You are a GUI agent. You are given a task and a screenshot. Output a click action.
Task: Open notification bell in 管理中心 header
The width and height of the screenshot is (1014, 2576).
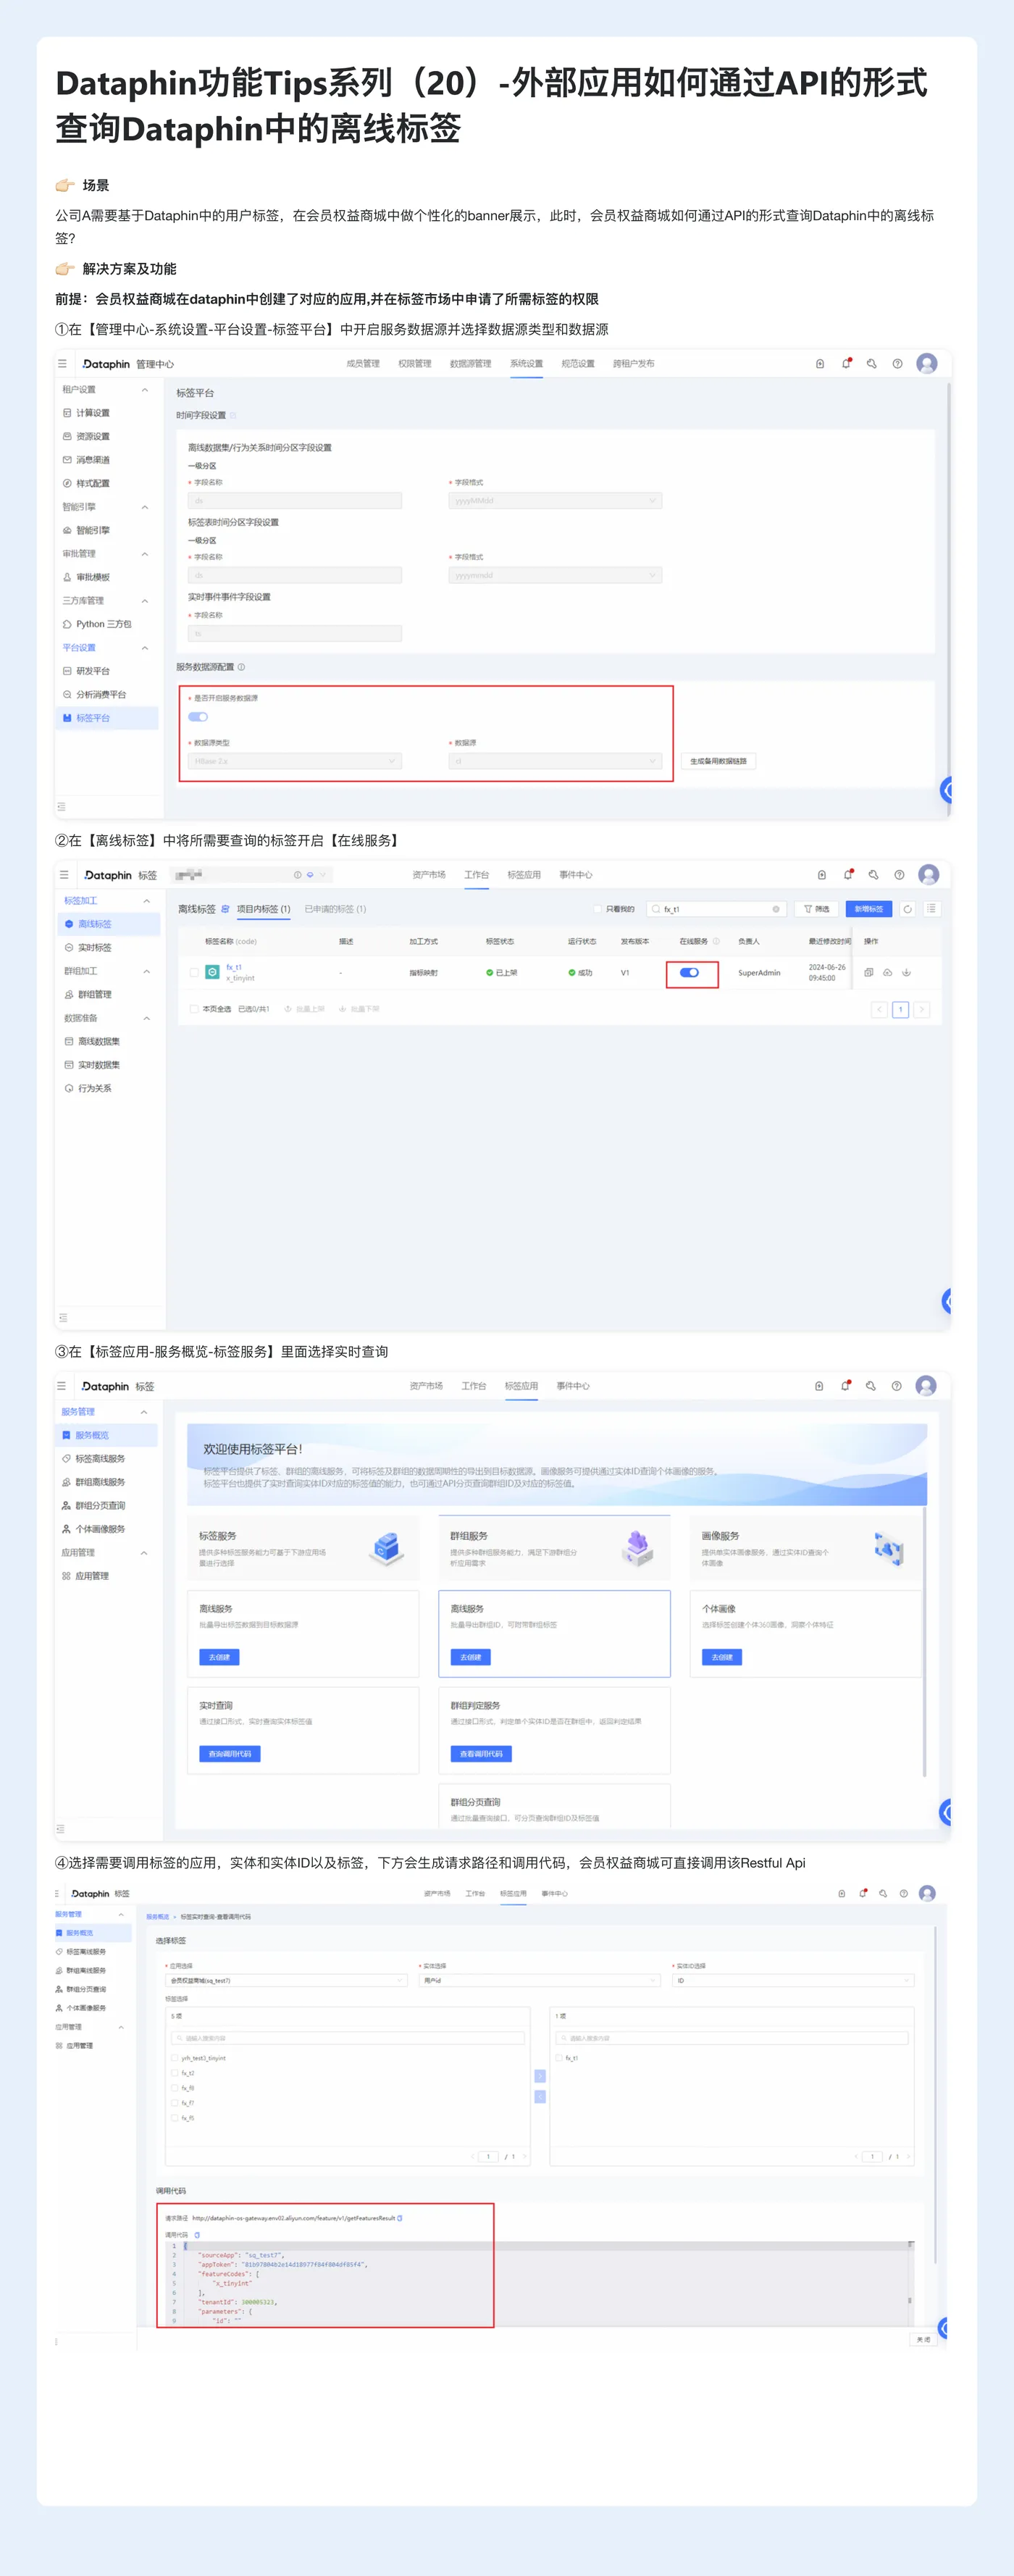pos(846,363)
